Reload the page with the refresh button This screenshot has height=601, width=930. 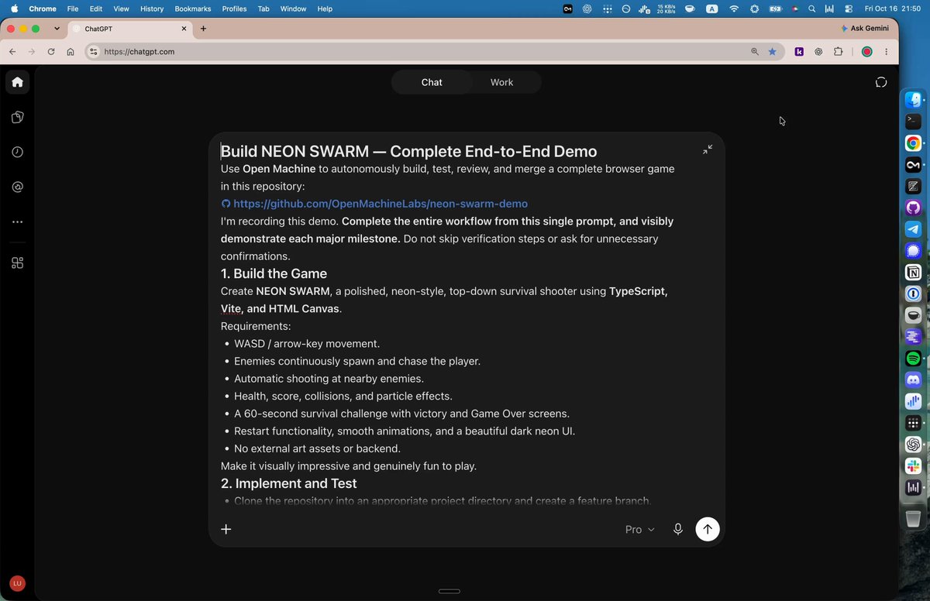[x=51, y=52]
